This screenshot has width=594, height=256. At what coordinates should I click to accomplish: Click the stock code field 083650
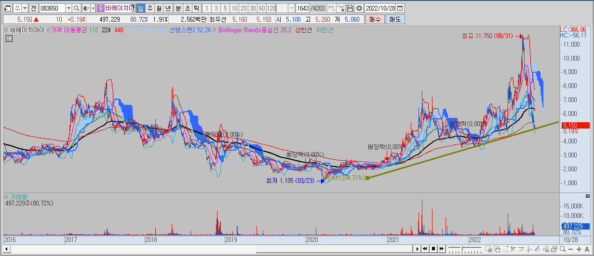click(52, 8)
